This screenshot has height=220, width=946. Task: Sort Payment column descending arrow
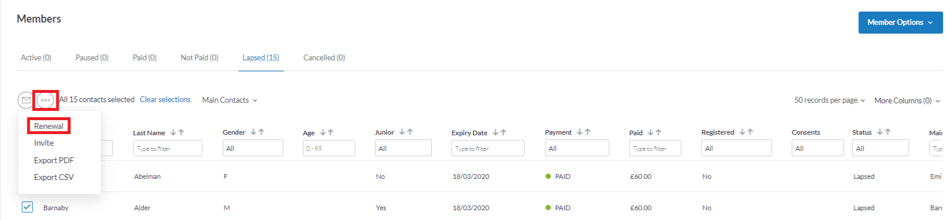click(x=579, y=132)
